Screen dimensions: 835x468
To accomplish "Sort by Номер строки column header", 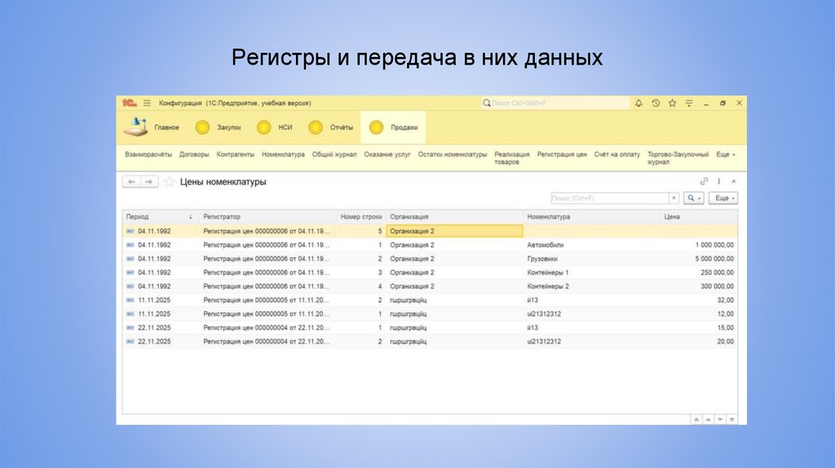I will [x=361, y=217].
